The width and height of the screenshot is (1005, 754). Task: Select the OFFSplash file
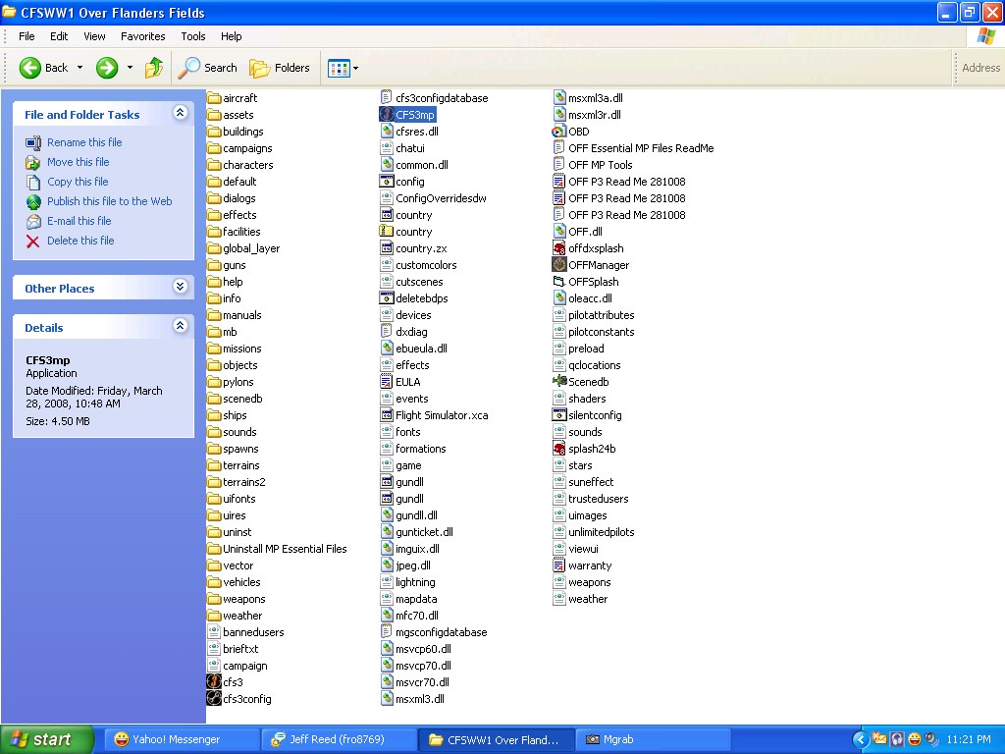(586, 282)
